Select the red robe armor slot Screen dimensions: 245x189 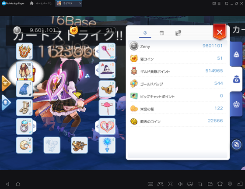click(x=24, y=70)
